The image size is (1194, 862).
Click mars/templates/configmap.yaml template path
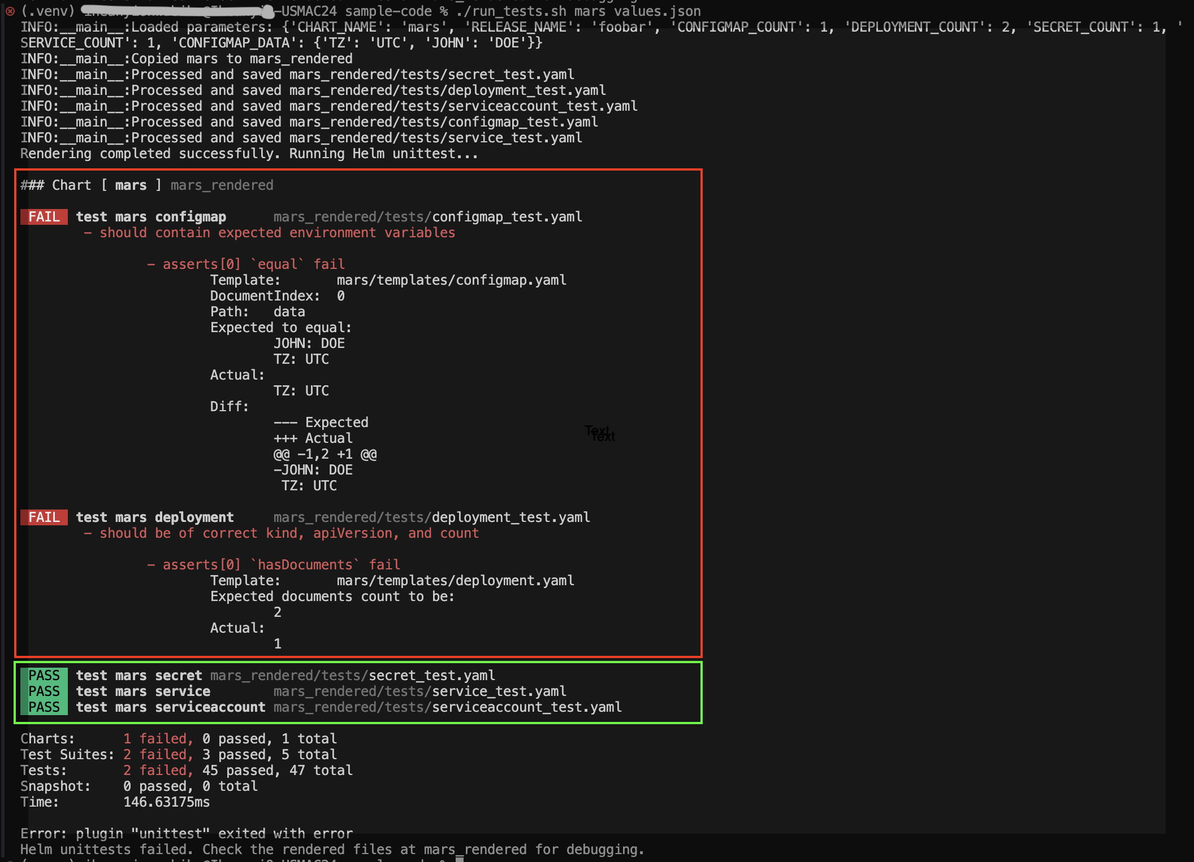click(451, 280)
